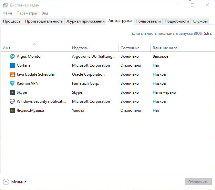Switch to the Процессы tab
Screen dimensions: 215x190
coord(12,21)
